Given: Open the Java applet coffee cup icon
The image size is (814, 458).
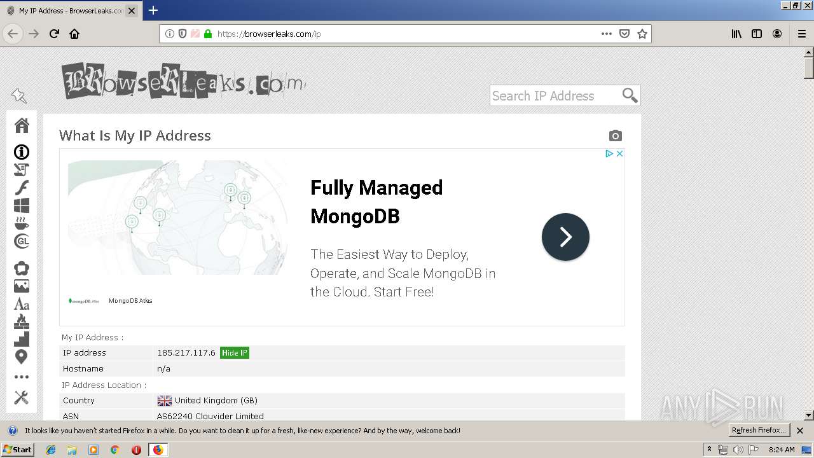Looking at the screenshot, I should [x=22, y=223].
